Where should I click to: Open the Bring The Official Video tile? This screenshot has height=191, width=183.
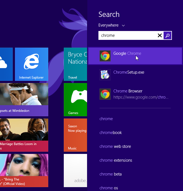click(x=24, y=171)
